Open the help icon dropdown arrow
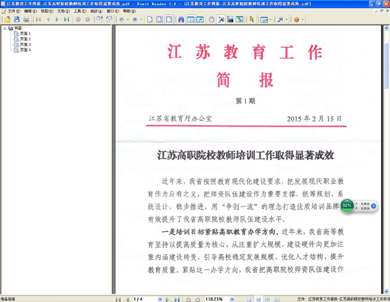Viewport: 390px width, 302px height. click(x=303, y=19)
